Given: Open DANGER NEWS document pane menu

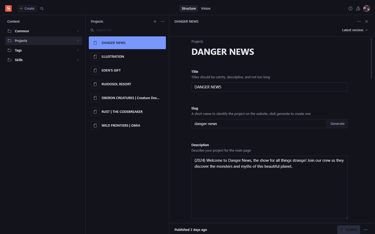Looking at the screenshot, I should coord(359,22).
